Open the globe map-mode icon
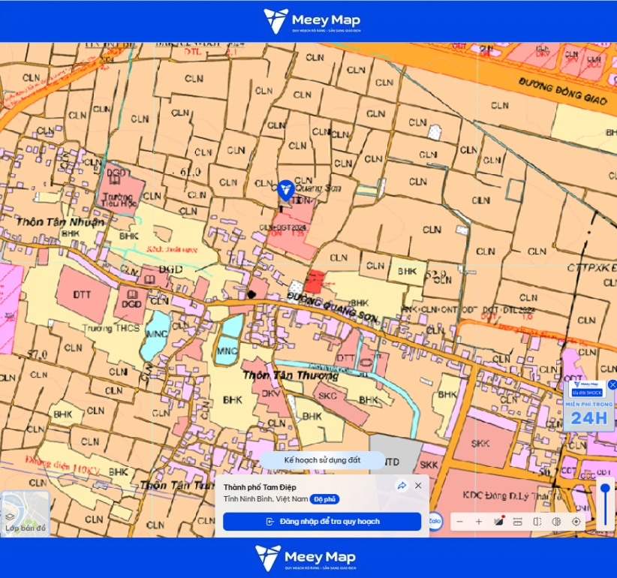The image size is (617, 578). coord(556,522)
